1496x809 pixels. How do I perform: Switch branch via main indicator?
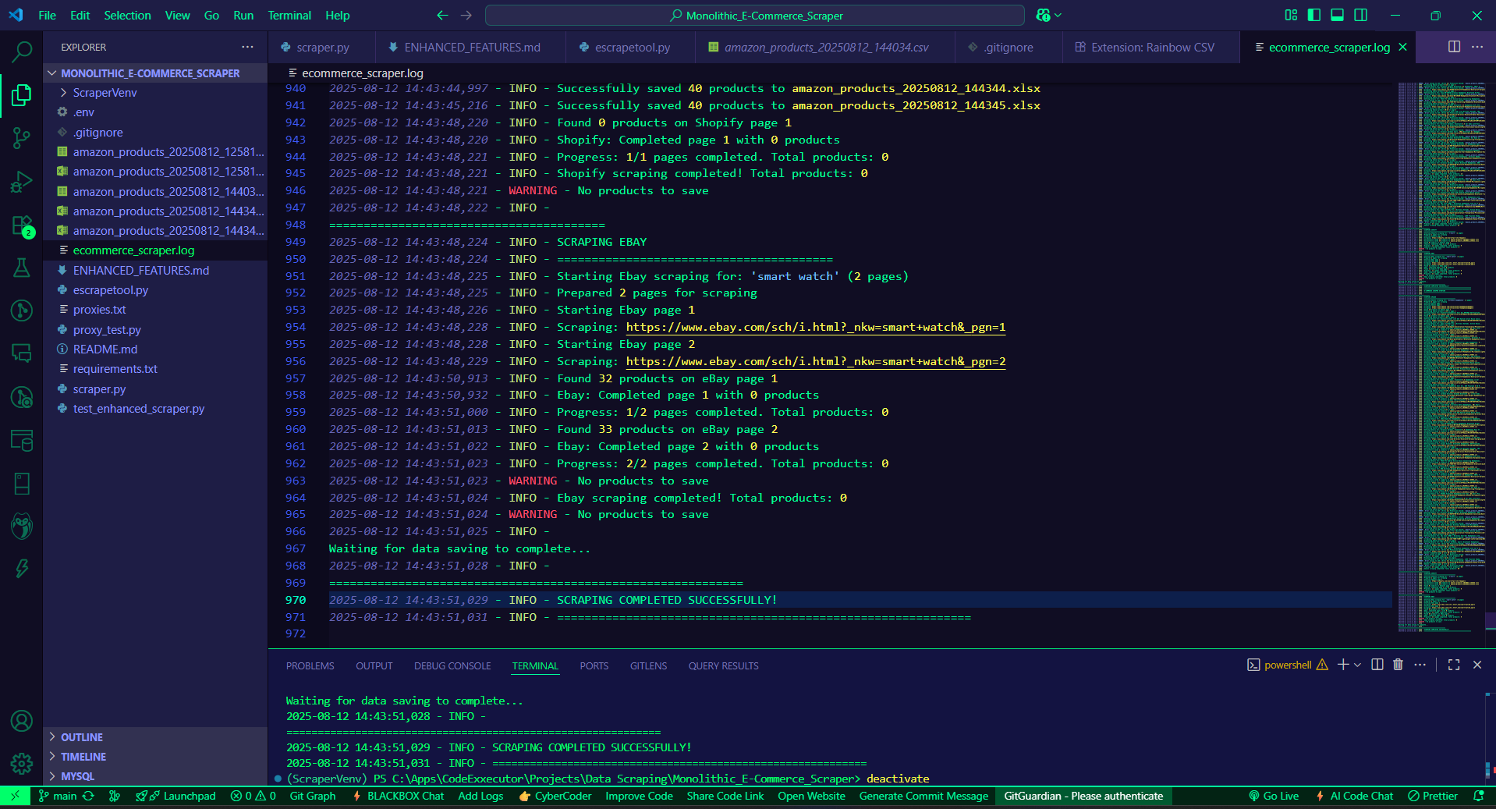[x=58, y=796]
